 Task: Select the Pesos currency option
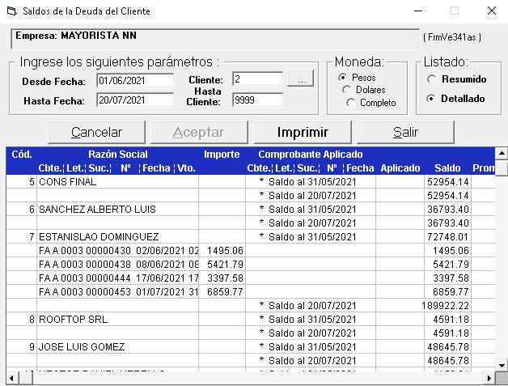tap(342, 78)
